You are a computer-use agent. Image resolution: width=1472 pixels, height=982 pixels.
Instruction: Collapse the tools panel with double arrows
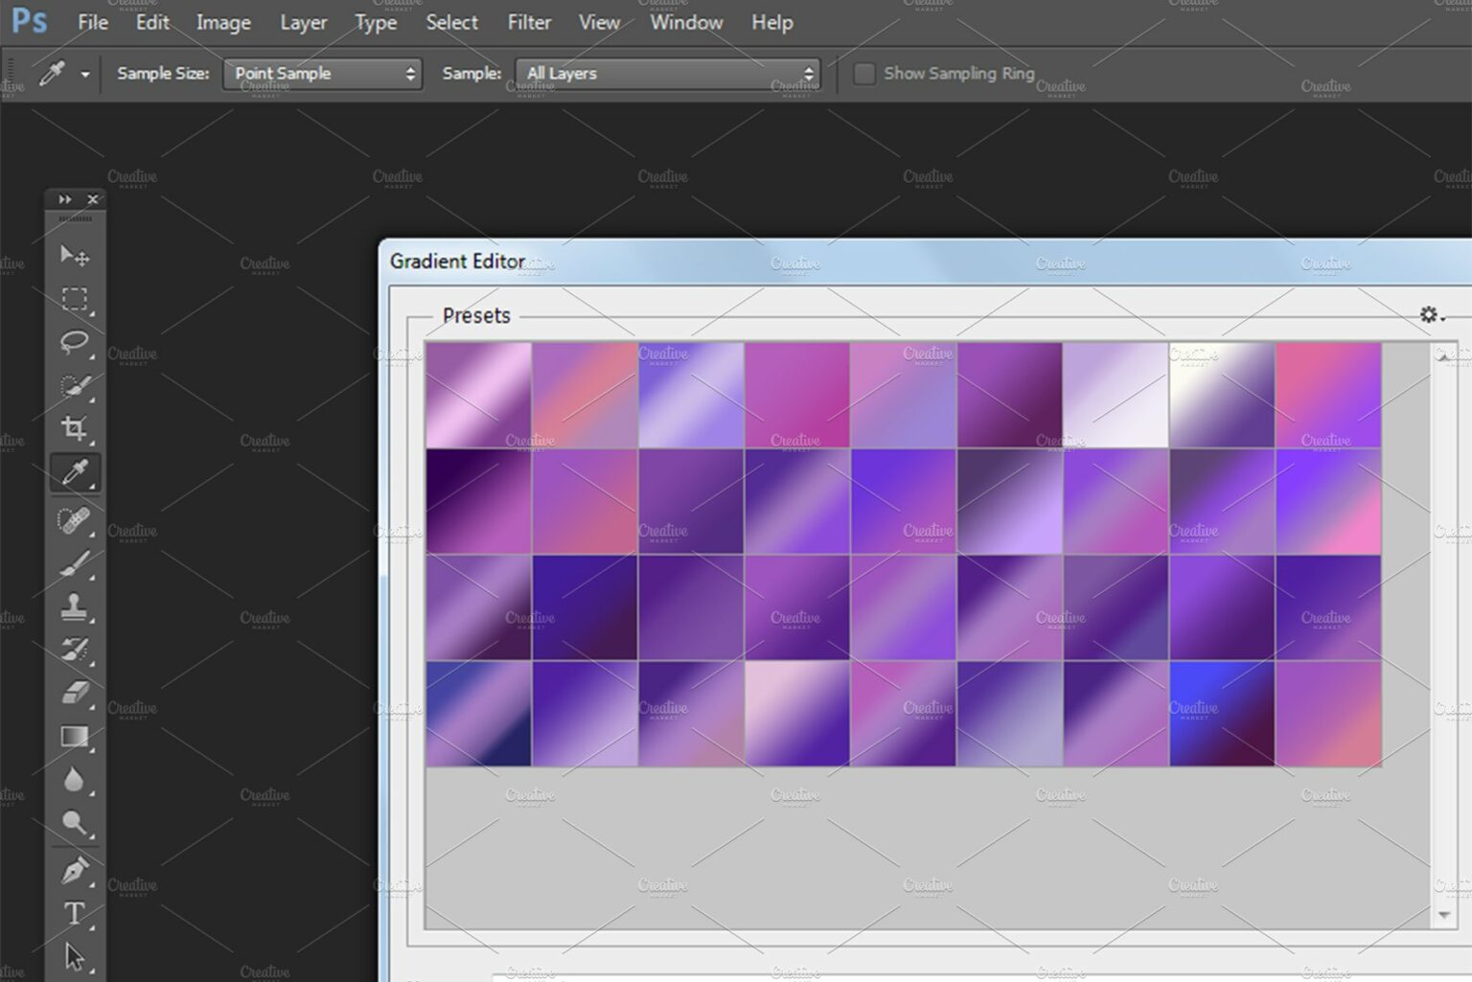tap(63, 199)
